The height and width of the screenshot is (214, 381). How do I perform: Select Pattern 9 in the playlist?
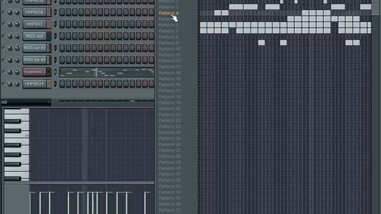[x=168, y=43]
